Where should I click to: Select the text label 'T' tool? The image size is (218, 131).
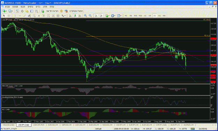[x=44, y=16]
